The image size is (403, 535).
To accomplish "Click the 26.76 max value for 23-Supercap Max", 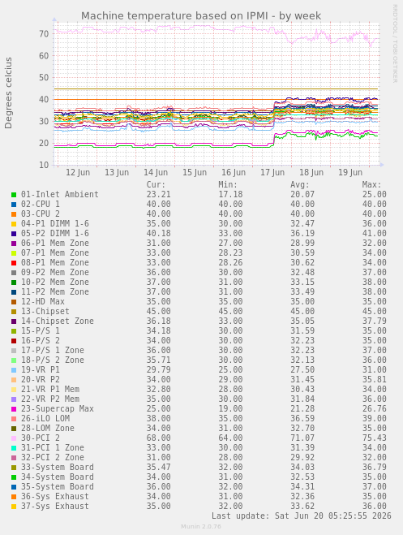I will tap(374, 408).
